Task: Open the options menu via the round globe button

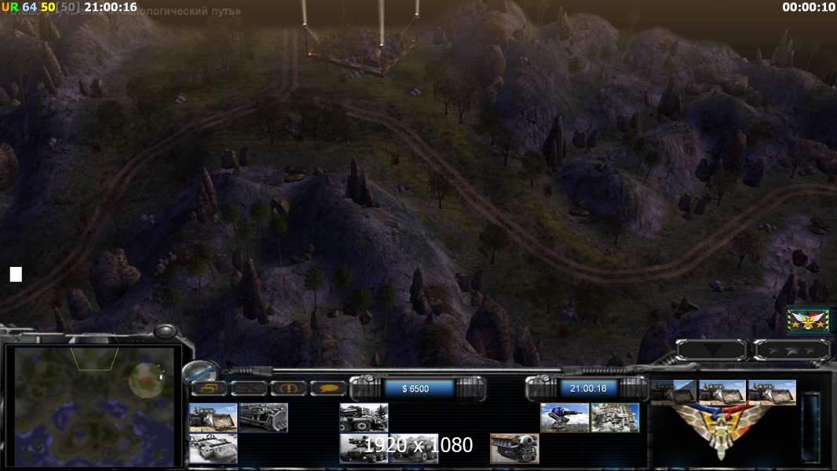Action: coord(200,371)
